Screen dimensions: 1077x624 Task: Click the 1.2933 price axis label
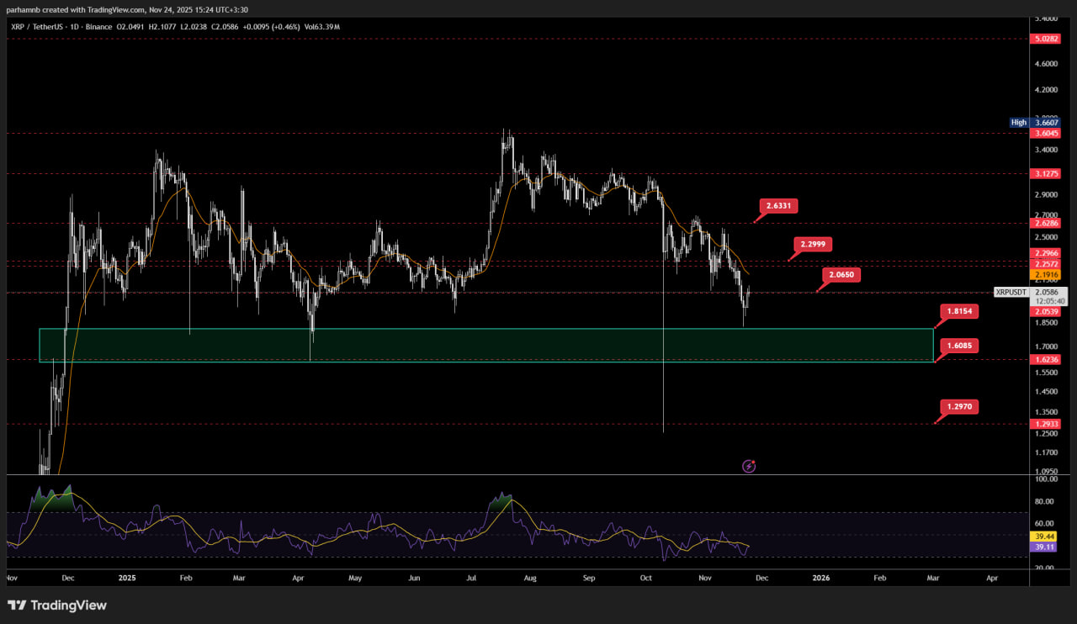pos(1047,424)
